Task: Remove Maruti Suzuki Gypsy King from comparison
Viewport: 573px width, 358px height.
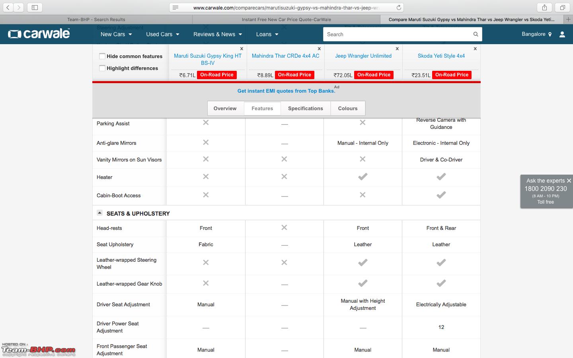Action: (x=242, y=49)
